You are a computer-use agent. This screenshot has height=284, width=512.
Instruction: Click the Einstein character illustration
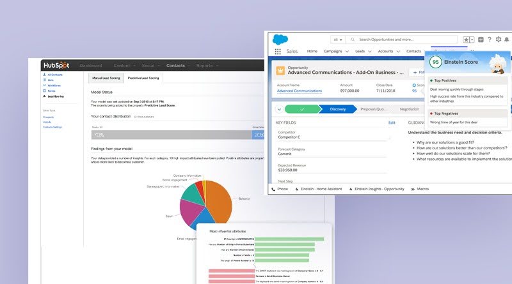point(497,64)
